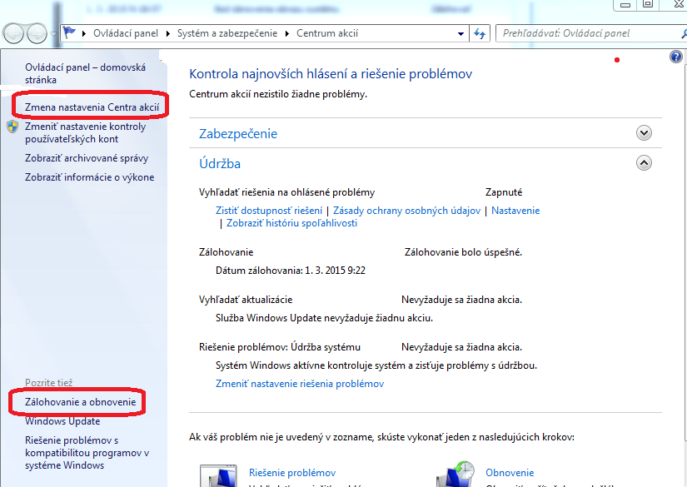The image size is (687, 487).
Task: Click the text Dátum zálohovania: 1. 3. 2015 9:22
Action: pyautogui.click(x=290, y=271)
